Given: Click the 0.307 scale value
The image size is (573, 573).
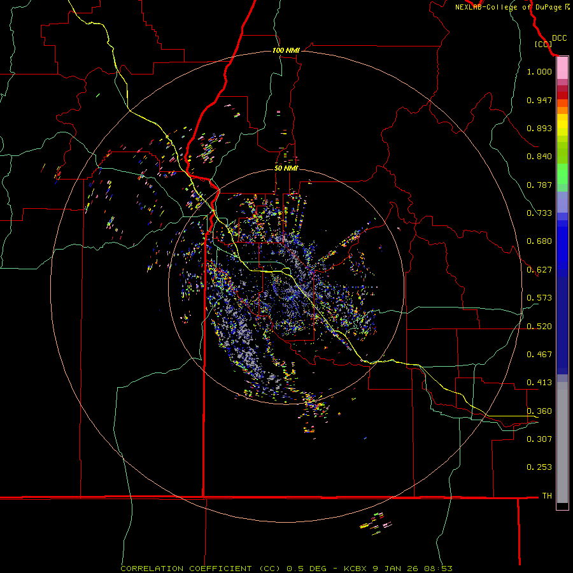Looking at the screenshot, I should (x=539, y=439).
